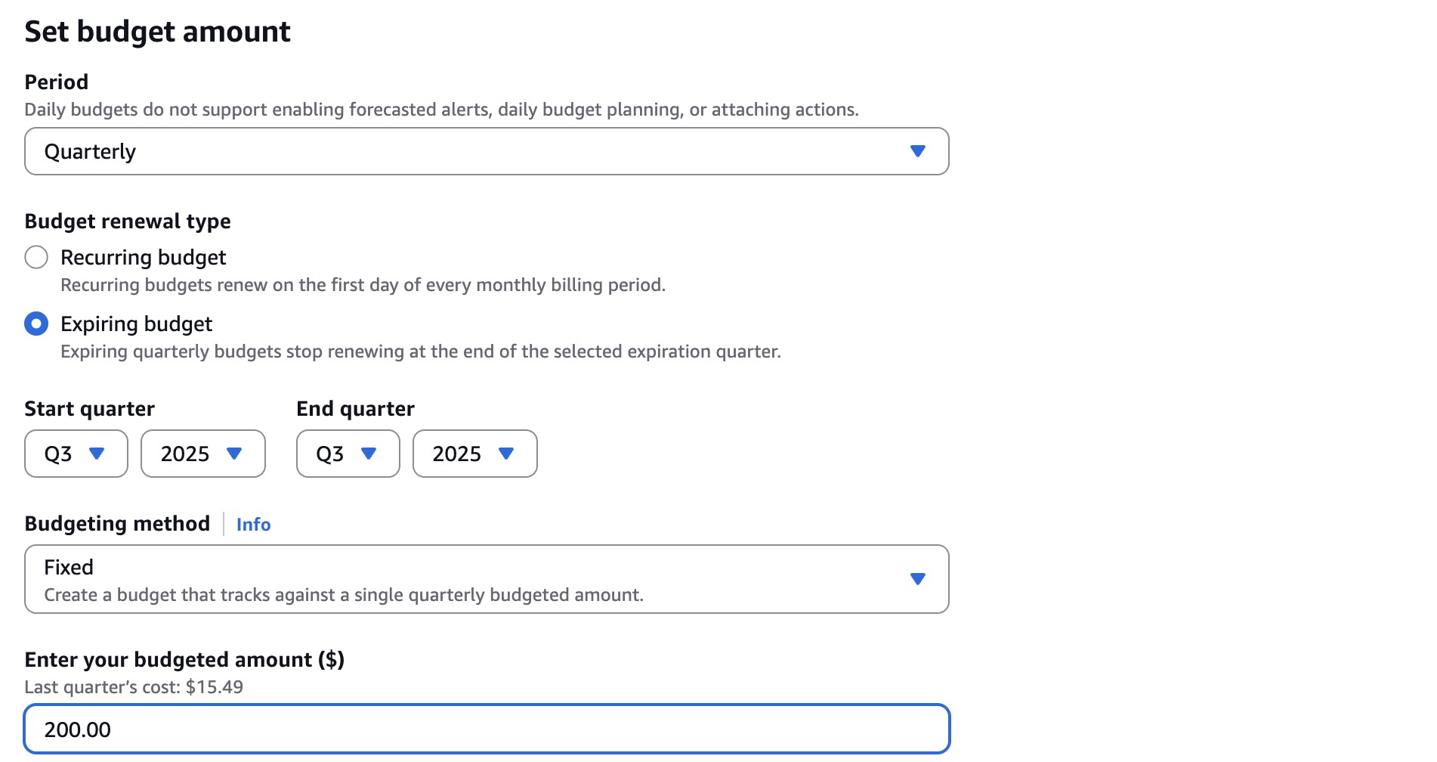This screenshot has height=762, width=1437.
Task: Click the Budgeting method arrow icon
Action: coord(918,579)
